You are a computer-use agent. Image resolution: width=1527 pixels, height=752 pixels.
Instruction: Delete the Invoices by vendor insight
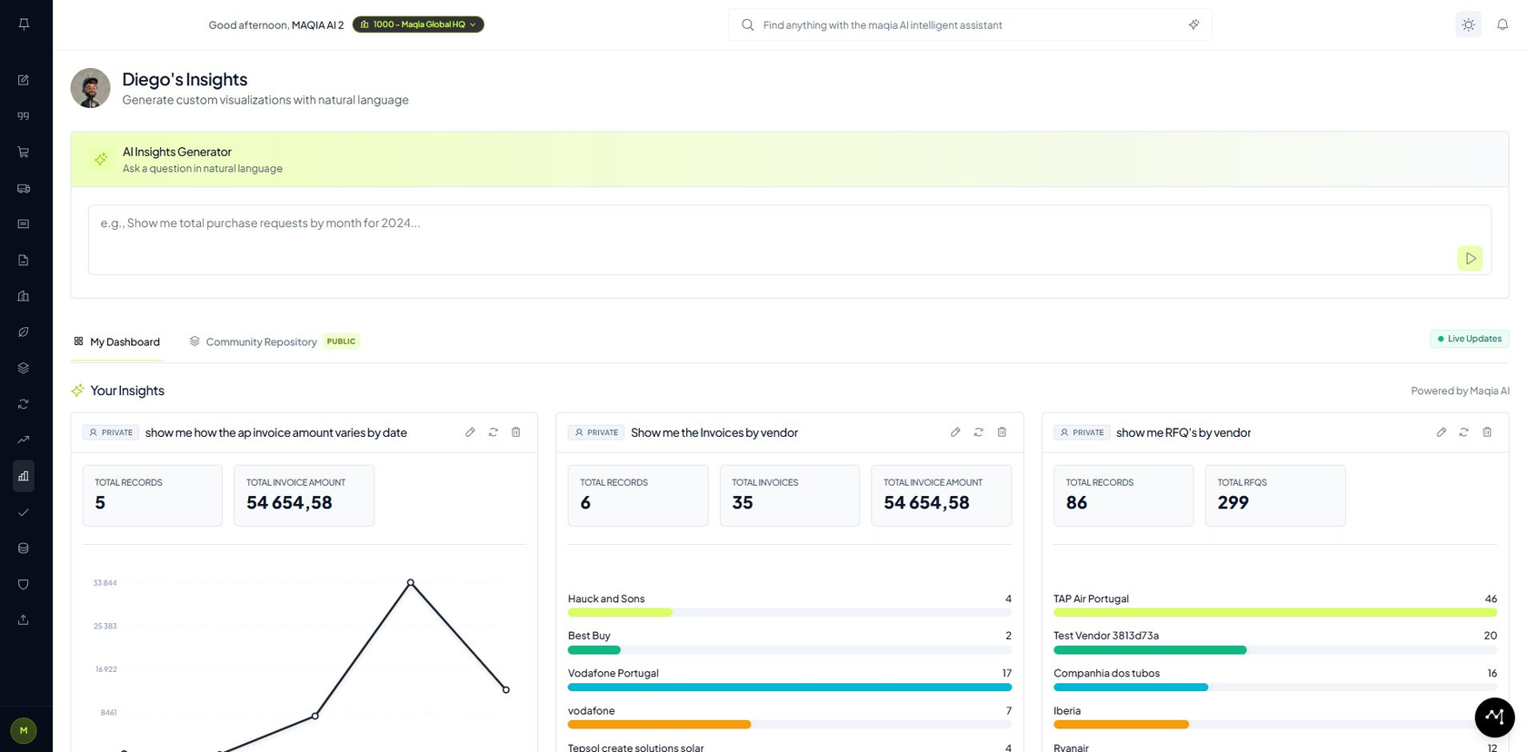point(1002,432)
